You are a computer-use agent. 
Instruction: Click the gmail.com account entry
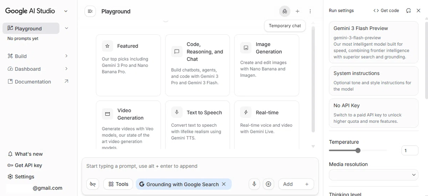34,188
